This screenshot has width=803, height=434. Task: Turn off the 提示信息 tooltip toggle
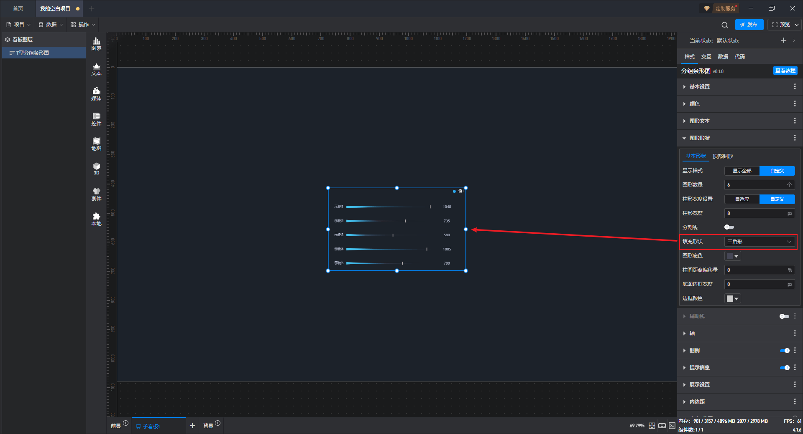(785, 368)
